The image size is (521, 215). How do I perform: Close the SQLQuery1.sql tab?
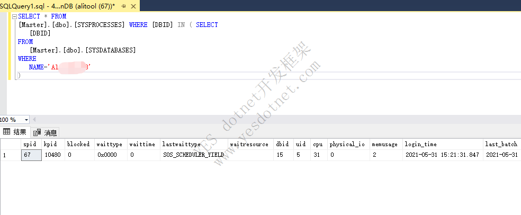[133, 6]
